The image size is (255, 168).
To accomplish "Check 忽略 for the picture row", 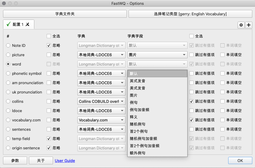I will pyautogui.click(x=49, y=55).
